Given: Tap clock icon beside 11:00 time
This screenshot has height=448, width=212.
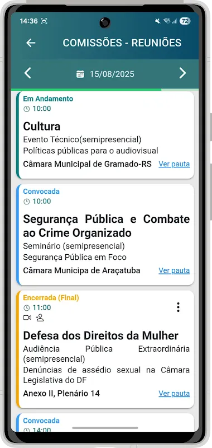Looking at the screenshot, I should pyautogui.click(x=26, y=307).
